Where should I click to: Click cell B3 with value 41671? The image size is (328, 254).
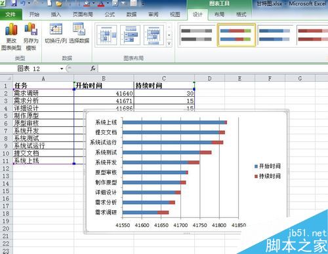click(x=104, y=101)
